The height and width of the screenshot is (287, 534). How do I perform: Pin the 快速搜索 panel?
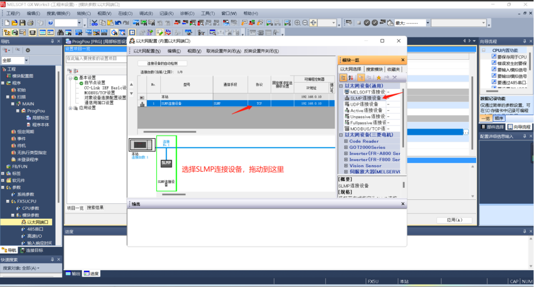pos(52,259)
